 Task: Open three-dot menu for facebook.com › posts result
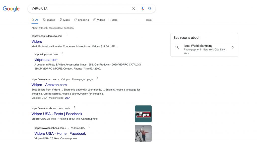point(75,107)
